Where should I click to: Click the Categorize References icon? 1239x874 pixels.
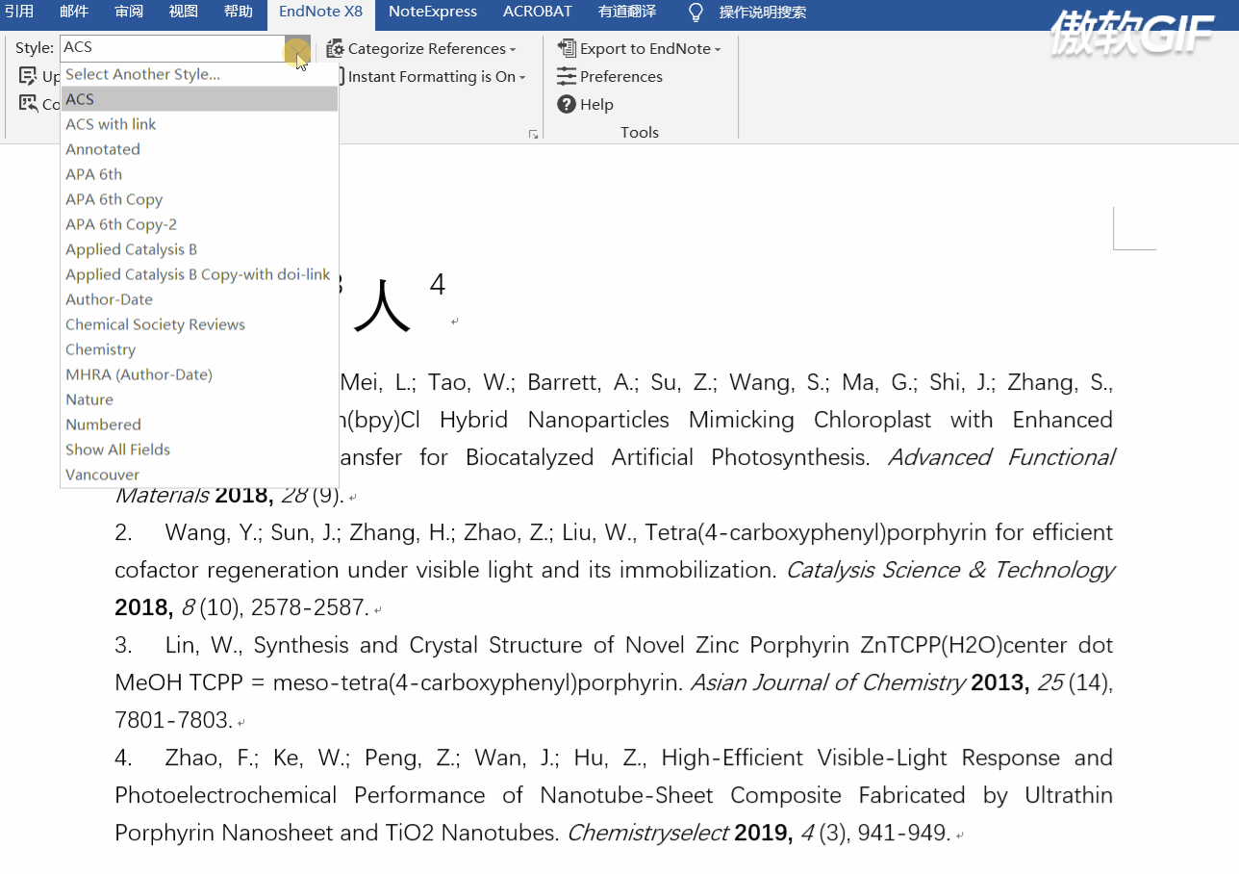click(335, 49)
